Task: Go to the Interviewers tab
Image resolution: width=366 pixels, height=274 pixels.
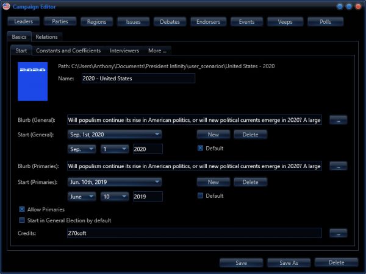Action: coord(124,51)
